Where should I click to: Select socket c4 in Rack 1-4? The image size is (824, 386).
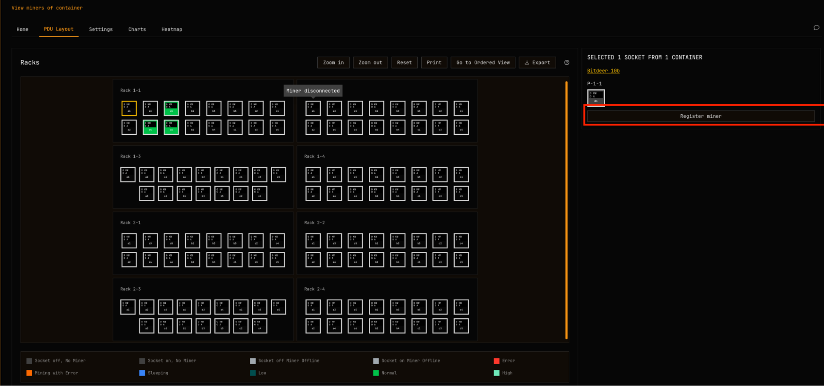pos(461,174)
